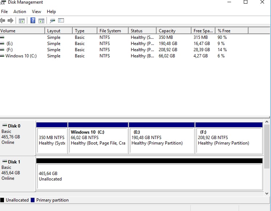
Task: Click the scroll down arrow in disk pane
Action: click(267, 194)
